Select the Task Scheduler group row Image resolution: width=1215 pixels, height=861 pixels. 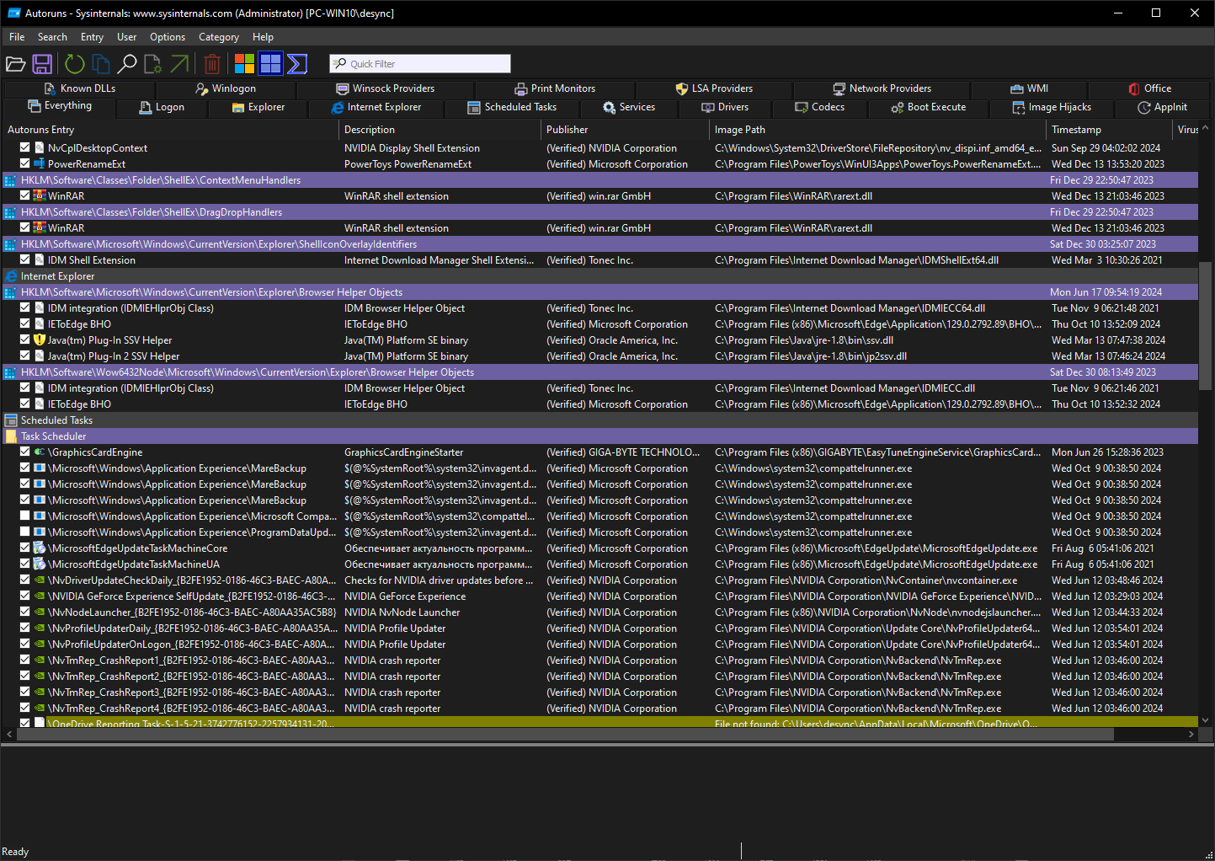click(54, 436)
